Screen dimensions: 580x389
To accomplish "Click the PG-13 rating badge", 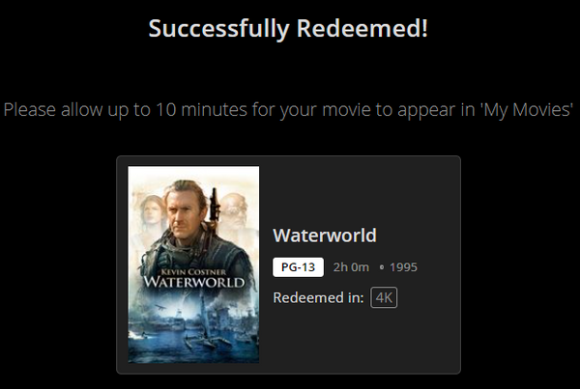I will pos(298,266).
